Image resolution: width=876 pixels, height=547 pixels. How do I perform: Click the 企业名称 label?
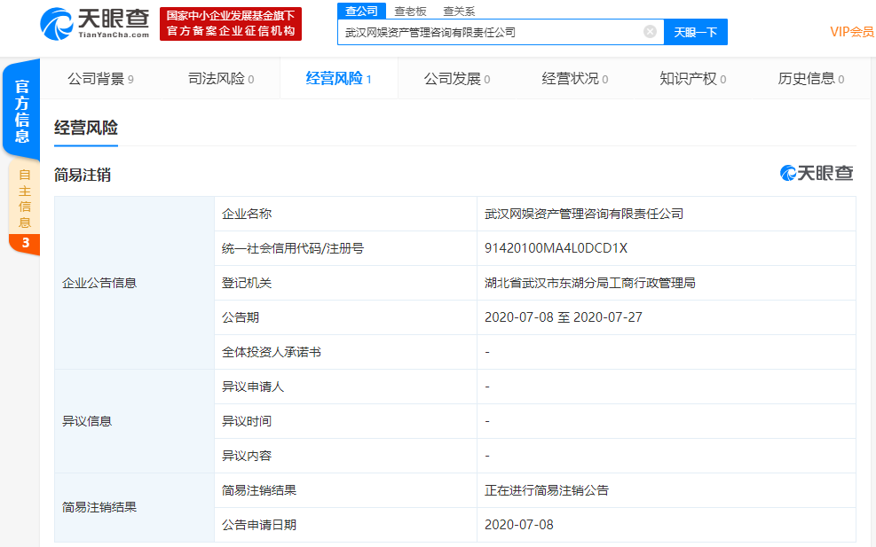point(247,214)
